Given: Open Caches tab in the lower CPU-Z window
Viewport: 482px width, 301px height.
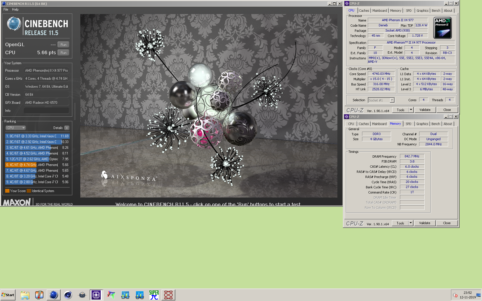Looking at the screenshot, I should pyautogui.click(x=364, y=124).
